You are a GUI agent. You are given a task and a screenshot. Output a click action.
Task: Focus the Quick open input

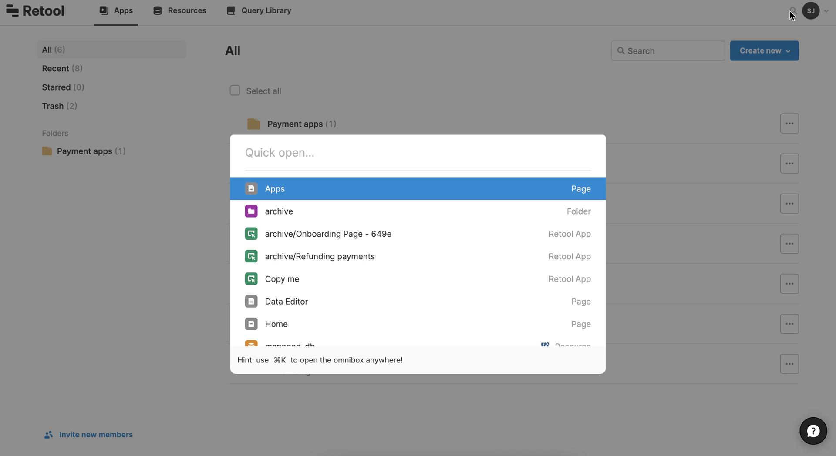pos(418,153)
